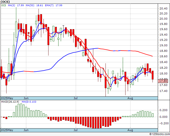Click the 18.00 price axis label

click(x=163, y=73)
